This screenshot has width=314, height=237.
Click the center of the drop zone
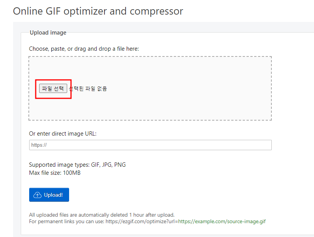click(150, 88)
